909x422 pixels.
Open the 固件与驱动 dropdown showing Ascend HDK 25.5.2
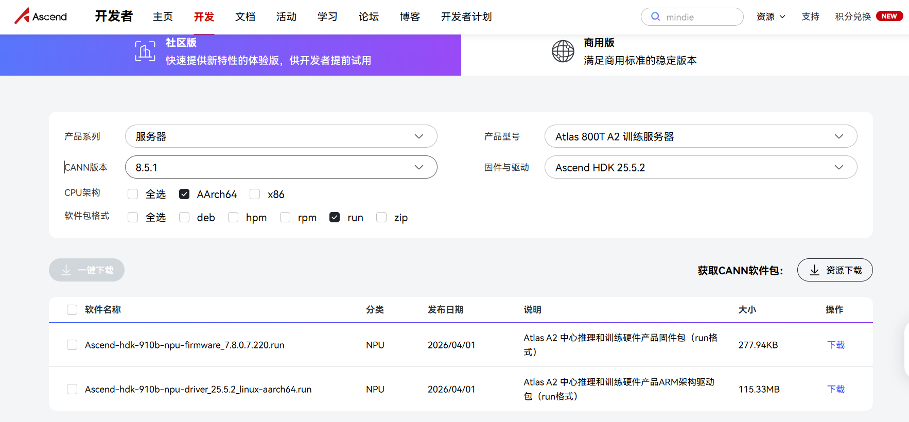(x=701, y=167)
